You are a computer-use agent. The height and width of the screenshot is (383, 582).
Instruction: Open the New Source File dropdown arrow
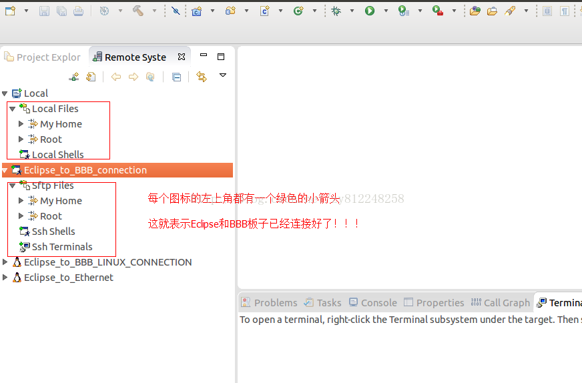(280, 11)
